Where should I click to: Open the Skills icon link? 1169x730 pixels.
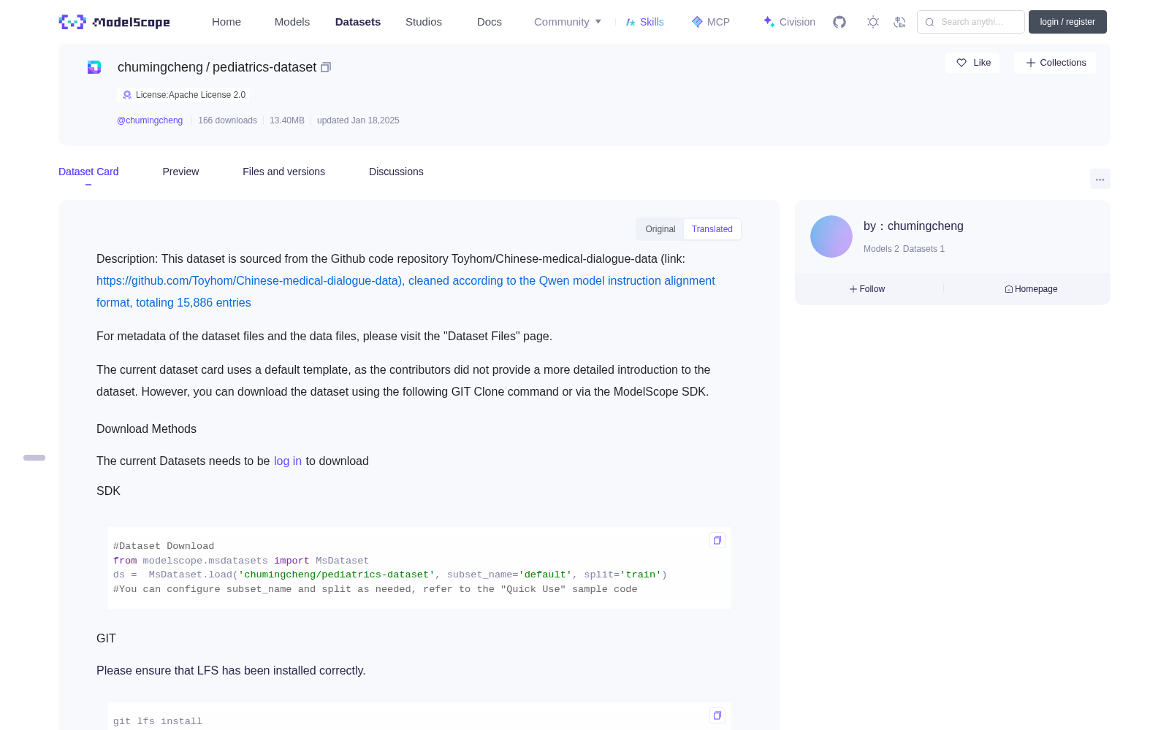click(644, 22)
